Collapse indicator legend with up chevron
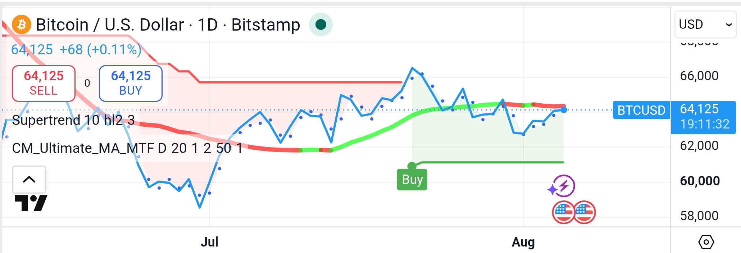The height and width of the screenshot is (253, 741). point(29,179)
